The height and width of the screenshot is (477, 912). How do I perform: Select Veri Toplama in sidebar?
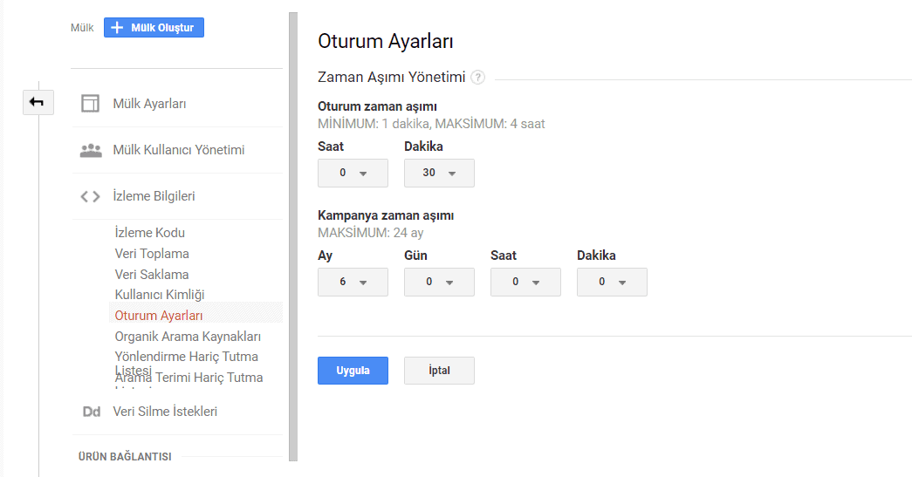[152, 254]
